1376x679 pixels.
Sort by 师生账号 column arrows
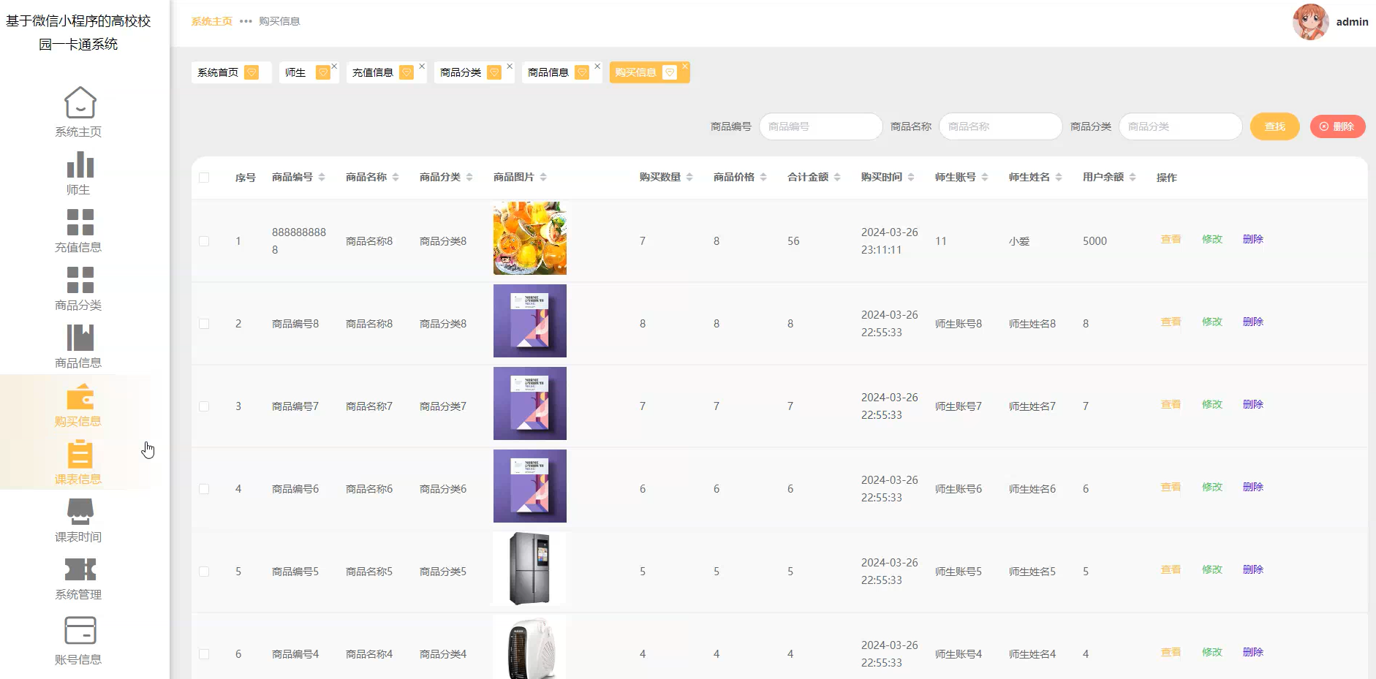(x=985, y=178)
